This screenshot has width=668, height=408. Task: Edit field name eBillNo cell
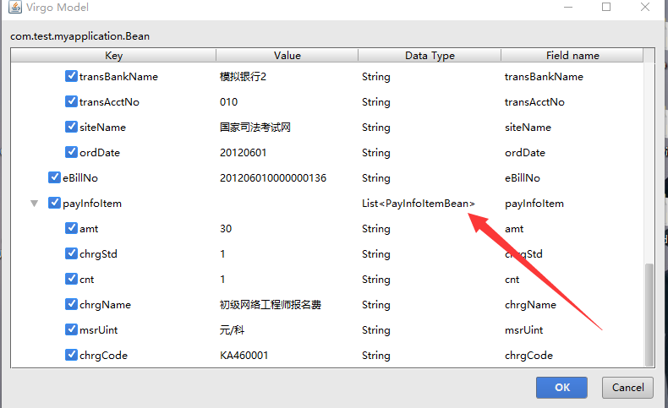(x=523, y=178)
